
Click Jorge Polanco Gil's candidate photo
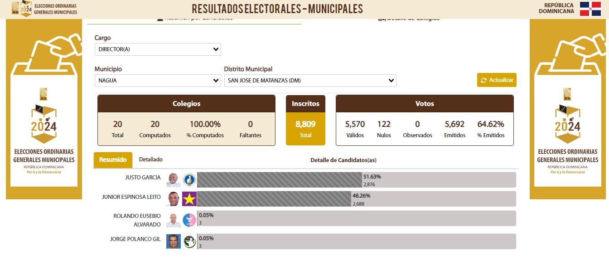pyautogui.click(x=173, y=241)
